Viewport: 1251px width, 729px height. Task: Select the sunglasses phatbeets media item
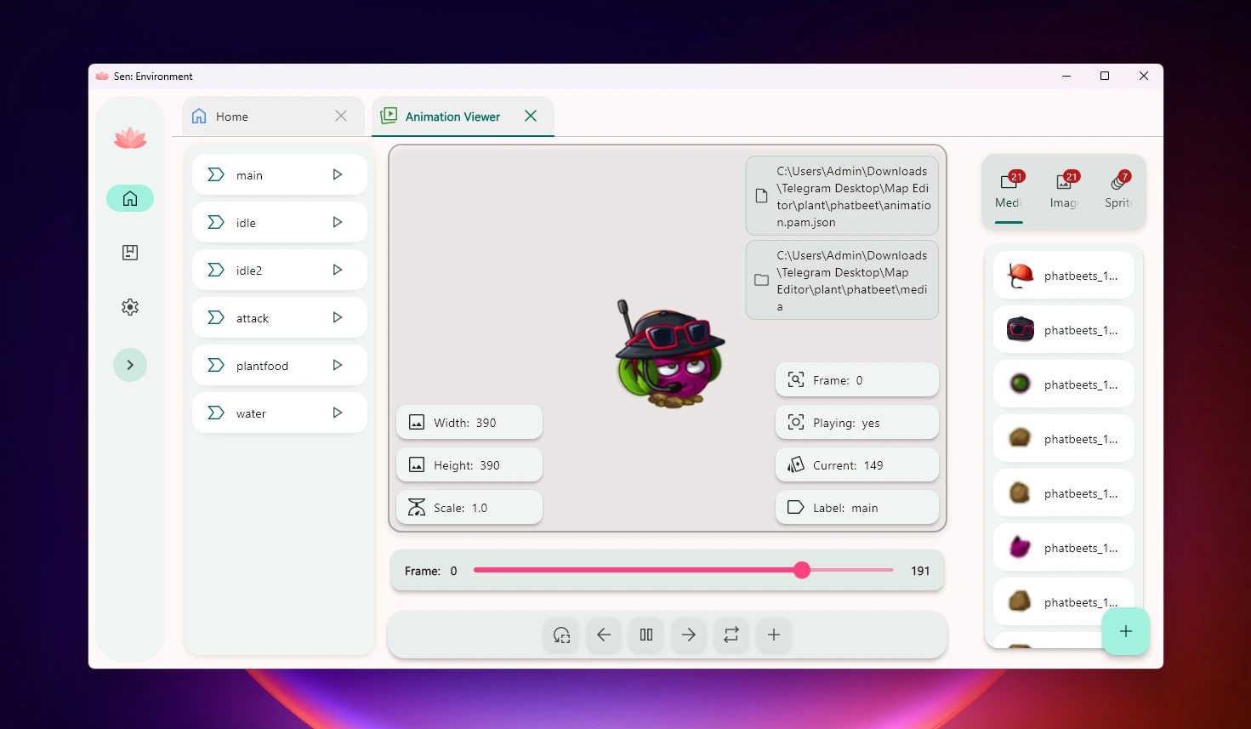pos(1064,329)
